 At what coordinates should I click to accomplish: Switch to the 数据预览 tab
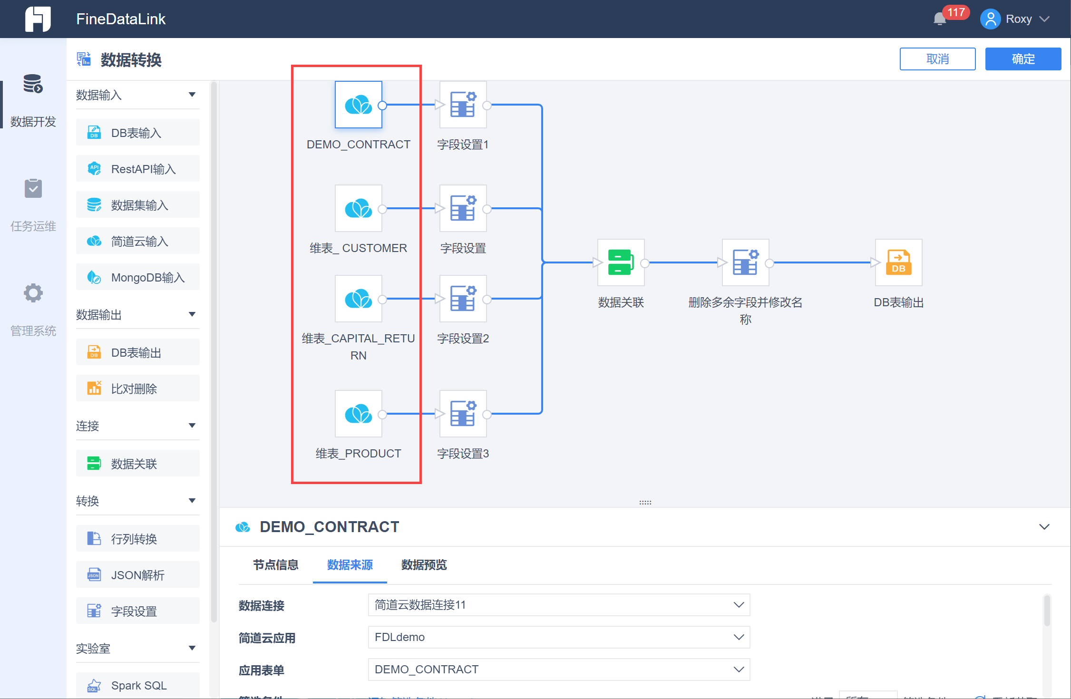pyautogui.click(x=424, y=565)
